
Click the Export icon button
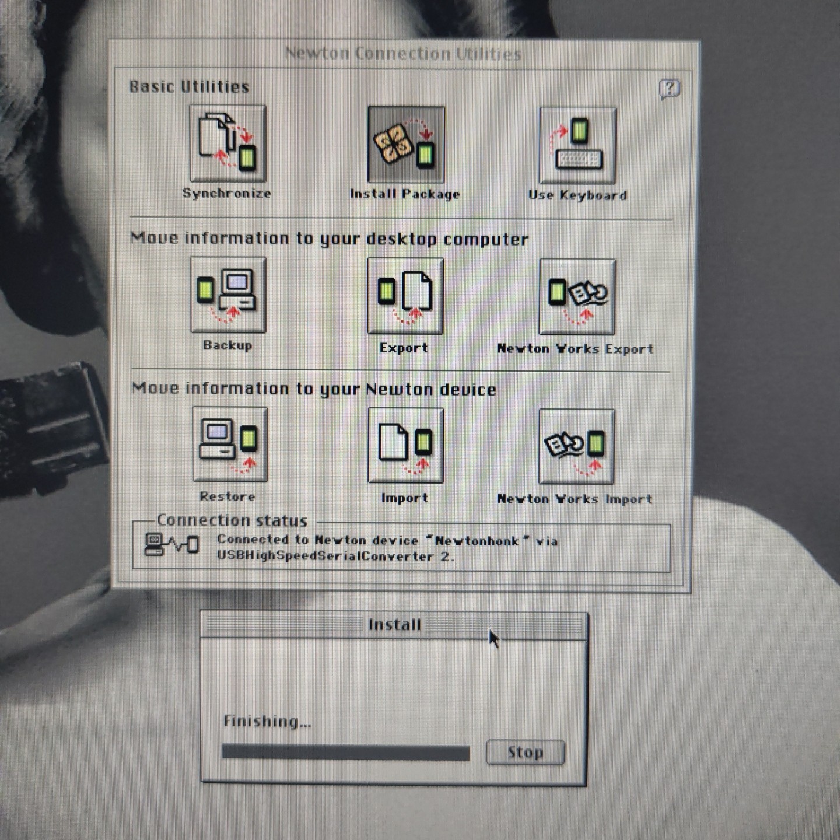point(405,296)
